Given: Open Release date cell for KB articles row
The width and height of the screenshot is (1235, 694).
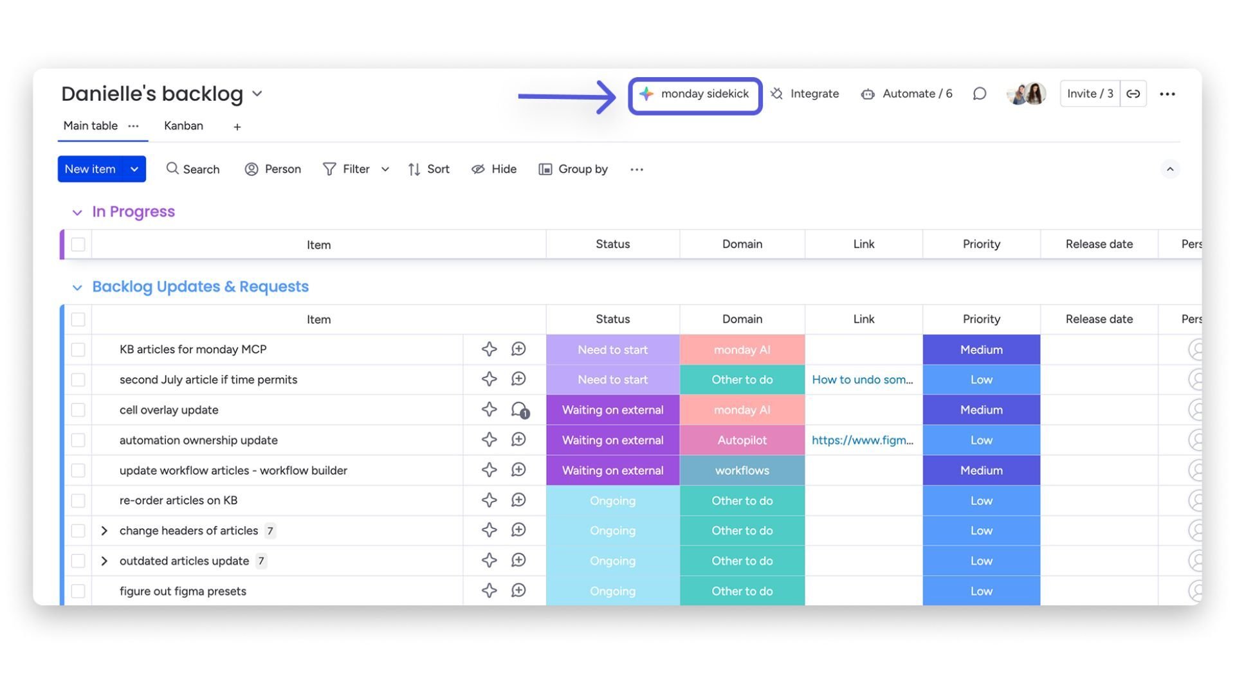Looking at the screenshot, I should tap(1099, 350).
